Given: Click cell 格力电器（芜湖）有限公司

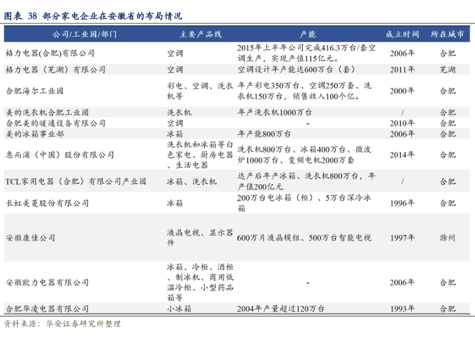Looking at the screenshot, I should pyautogui.click(x=56, y=70).
